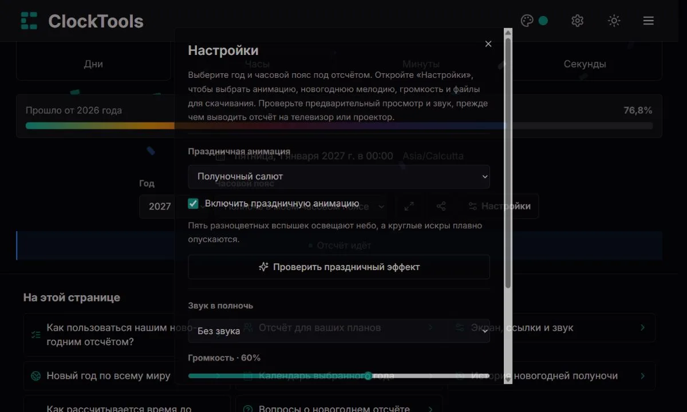Click the Праздничная анимация label

tap(239, 152)
